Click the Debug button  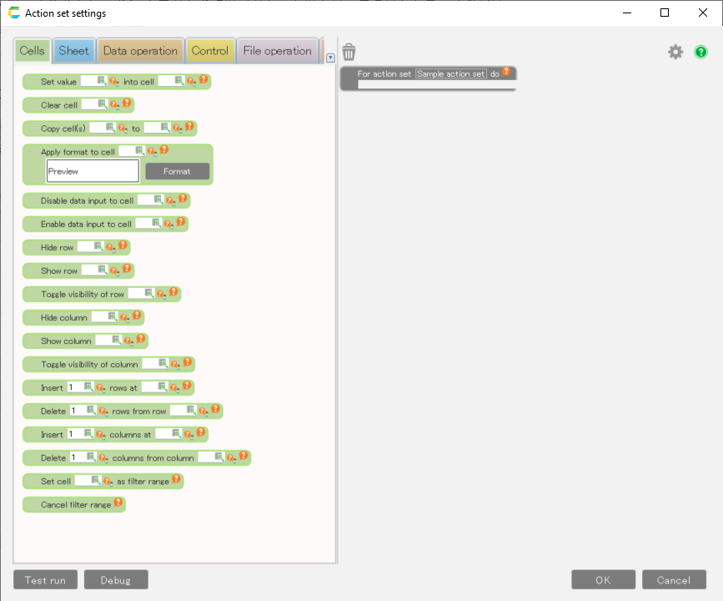116,580
